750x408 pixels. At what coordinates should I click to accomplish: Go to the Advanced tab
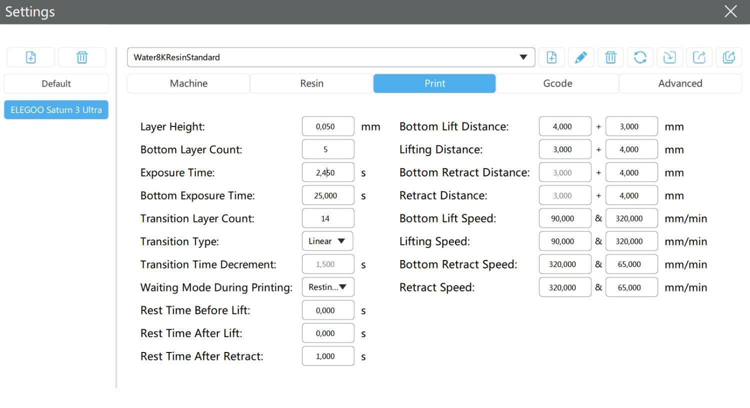click(680, 83)
